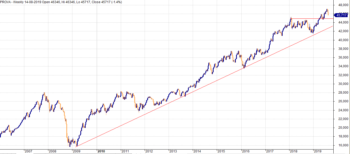
Task: Select the horizontal red resistance line
Action: (312, 19)
